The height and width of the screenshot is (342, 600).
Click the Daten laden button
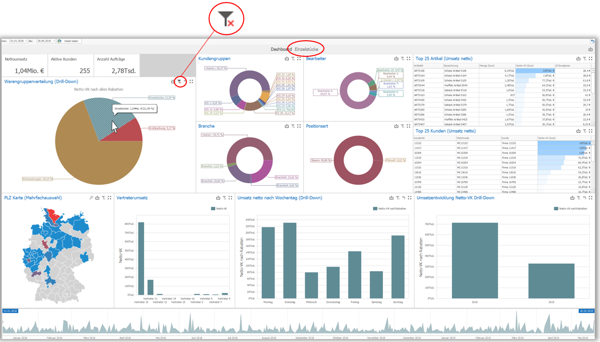pyautogui.click(x=69, y=41)
